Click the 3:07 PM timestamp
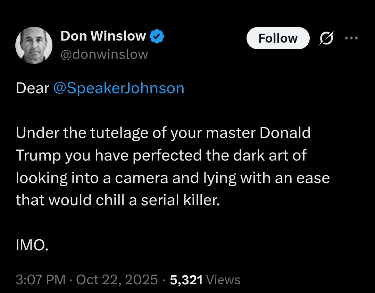Viewport: 375px width, 293px height. pyautogui.click(x=40, y=279)
